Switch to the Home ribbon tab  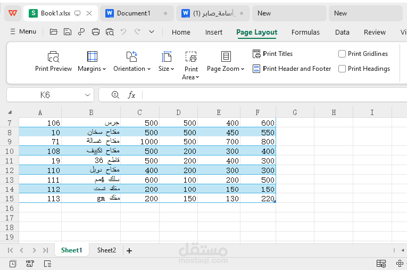tap(181, 32)
